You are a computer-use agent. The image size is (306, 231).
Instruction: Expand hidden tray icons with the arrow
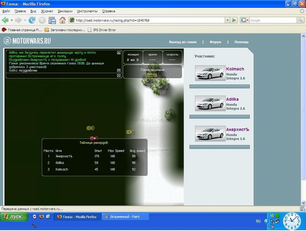click(267, 221)
